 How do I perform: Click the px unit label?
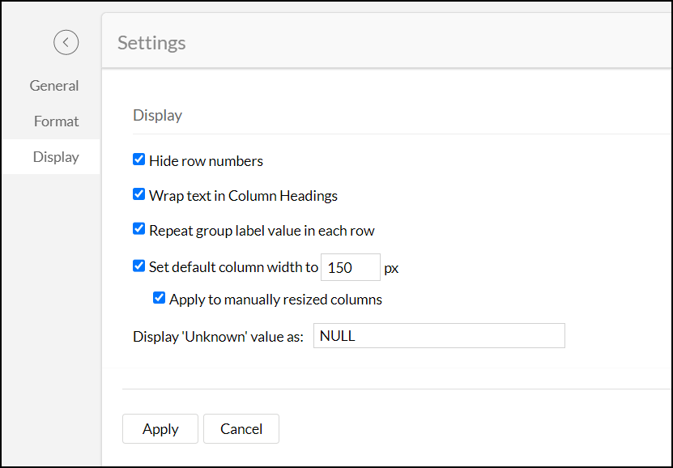click(391, 267)
